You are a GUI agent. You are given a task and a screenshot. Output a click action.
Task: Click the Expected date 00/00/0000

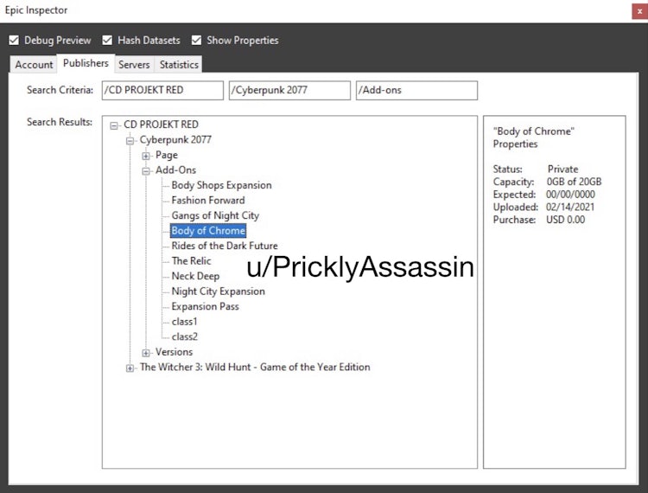coord(570,195)
